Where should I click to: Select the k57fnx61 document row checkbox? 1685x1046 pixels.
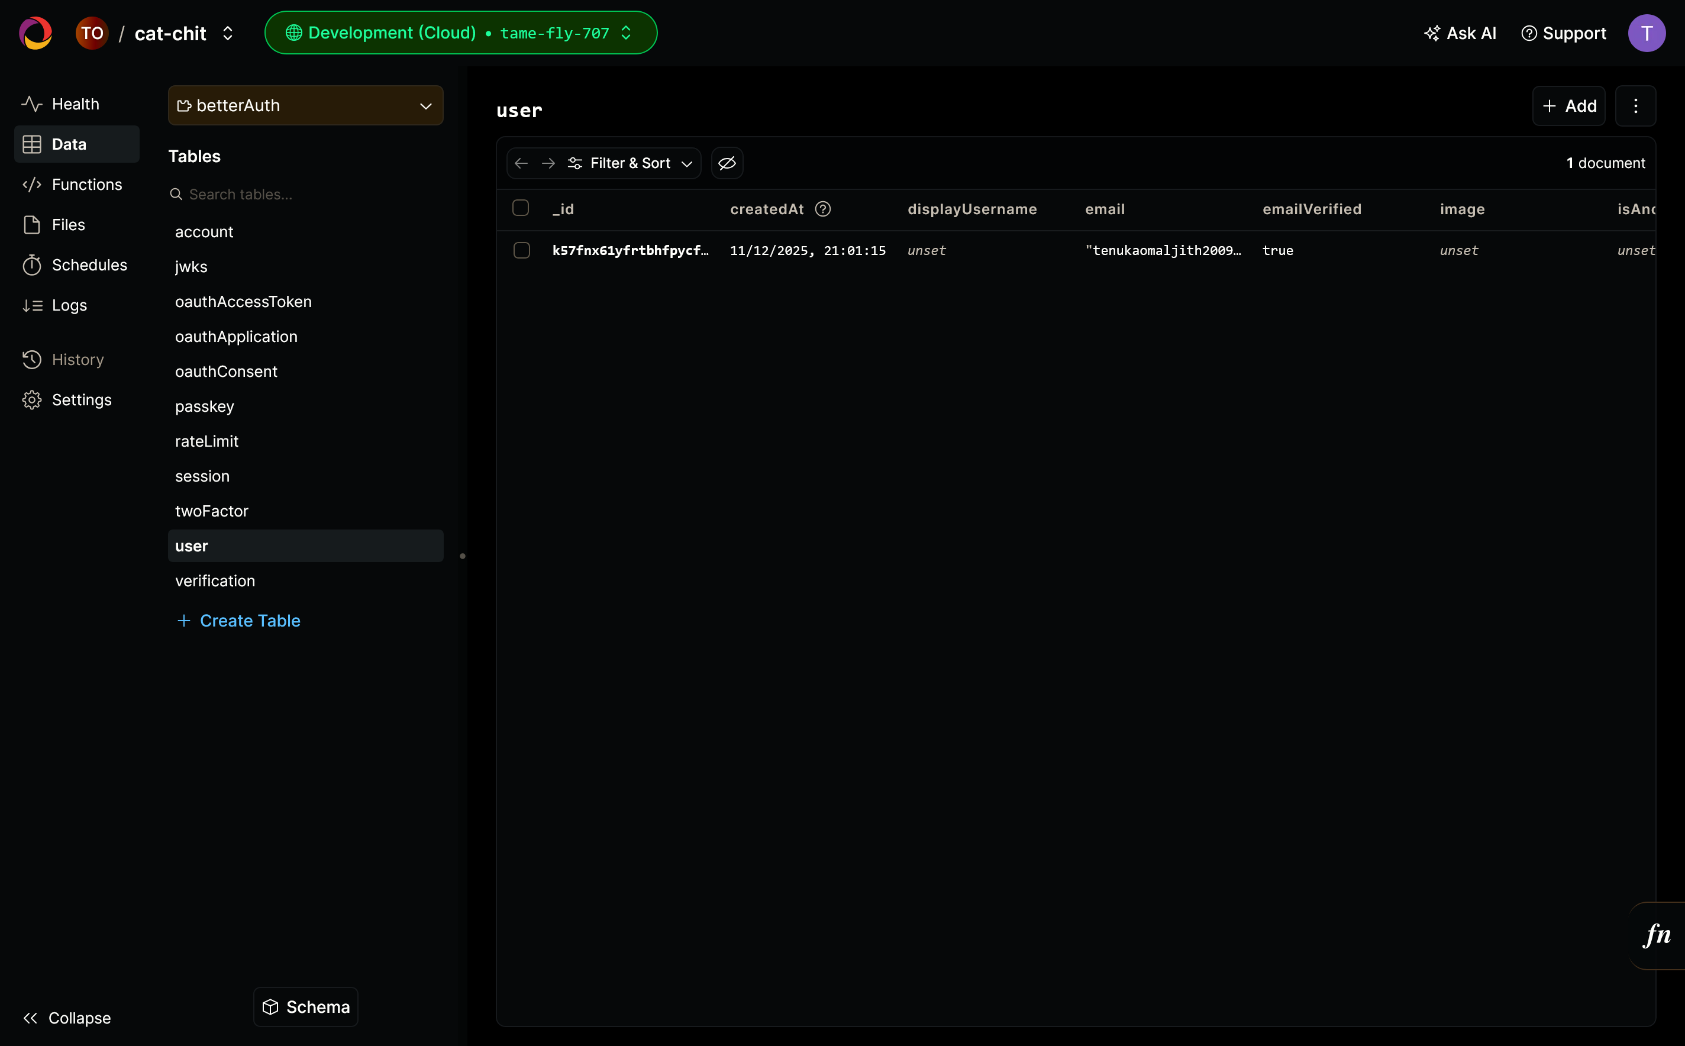click(x=522, y=250)
